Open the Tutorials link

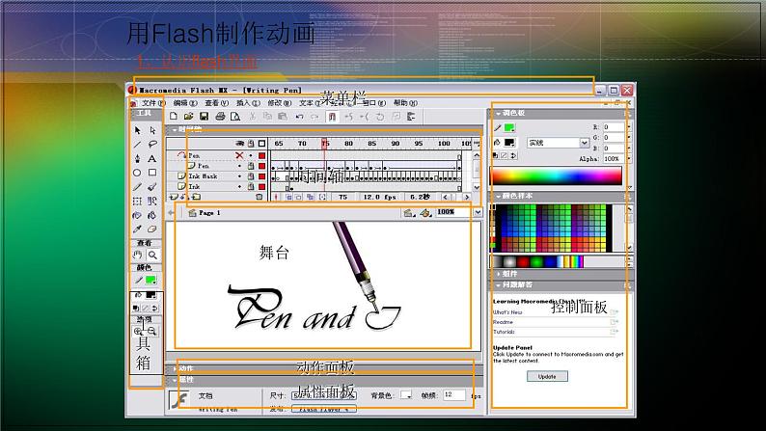[504, 332]
